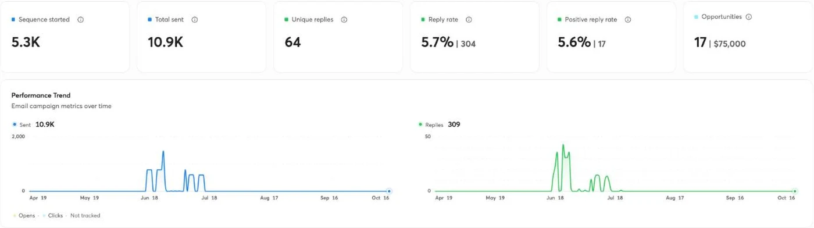Click the info icon beside Opportunities
Image resolution: width=814 pixels, height=228 pixels.
click(749, 17)
